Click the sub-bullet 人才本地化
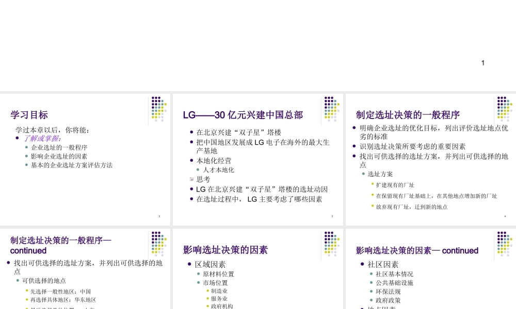516x309 pixels. [x=218, y=170]
